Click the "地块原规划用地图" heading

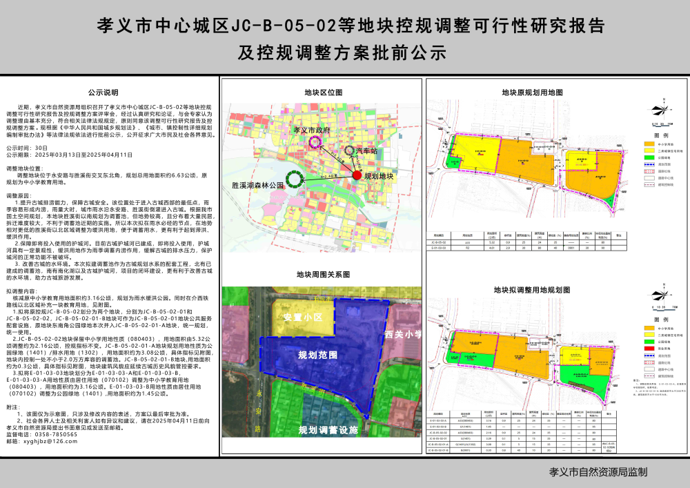coord(532,92)
